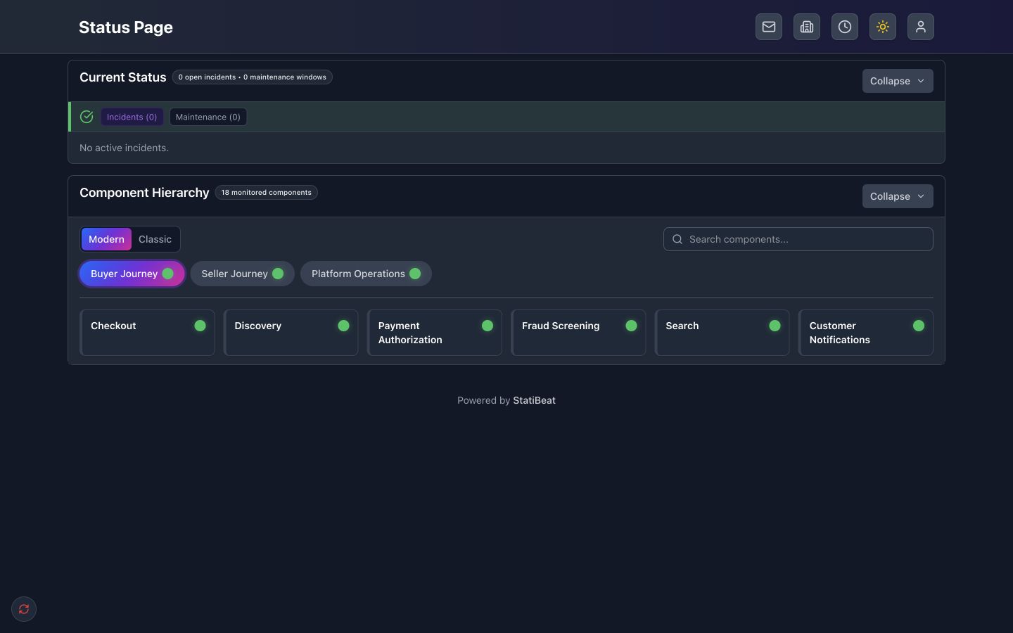Select the Platform Operations group

(366, 274)
